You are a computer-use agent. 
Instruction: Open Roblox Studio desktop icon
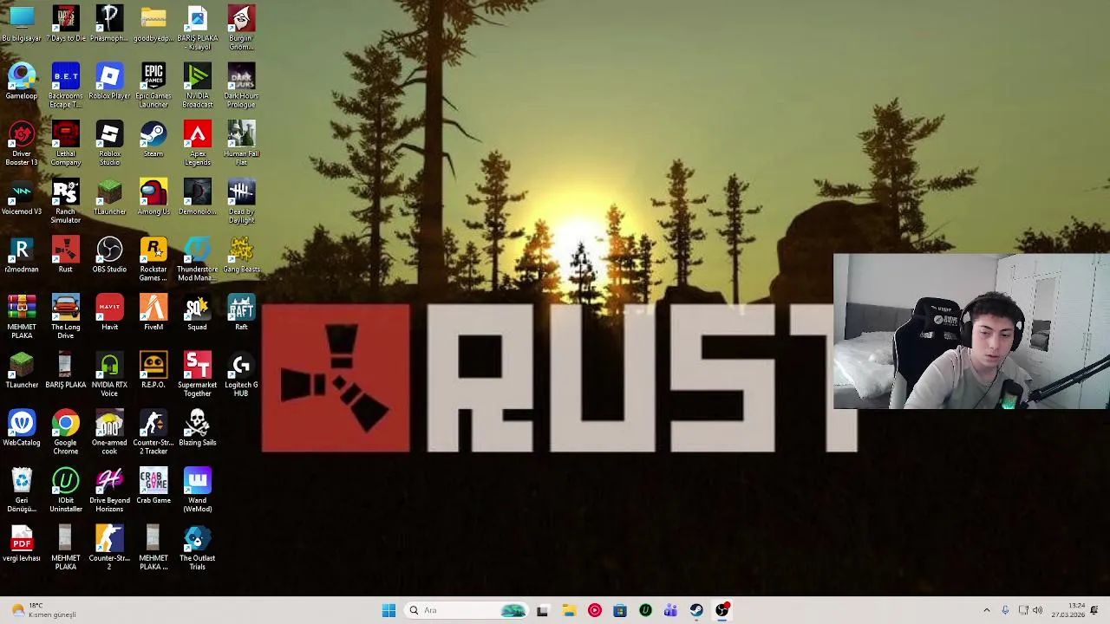[109, 144]
